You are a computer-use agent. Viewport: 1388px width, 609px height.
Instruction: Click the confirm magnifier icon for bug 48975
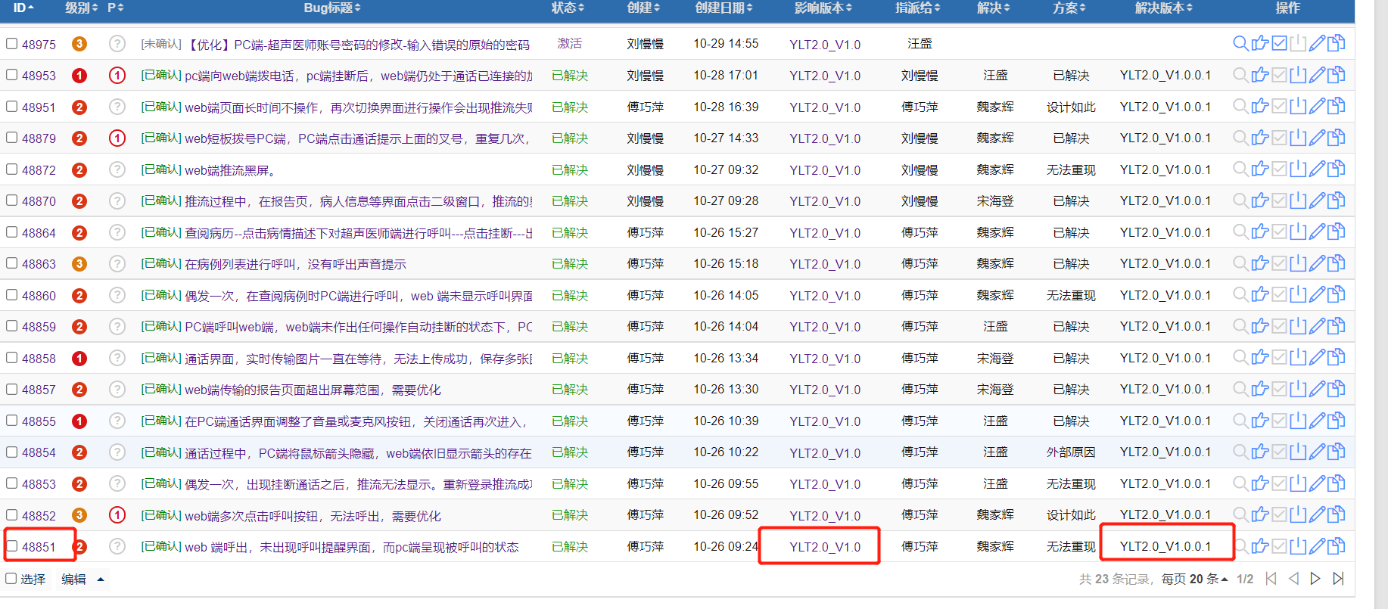[x=1240, y=43]
